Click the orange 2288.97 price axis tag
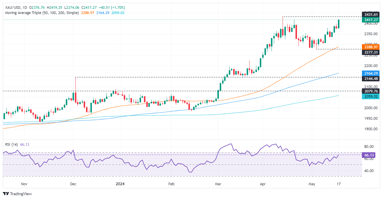The image size is (383, 199). click(371, 47)
